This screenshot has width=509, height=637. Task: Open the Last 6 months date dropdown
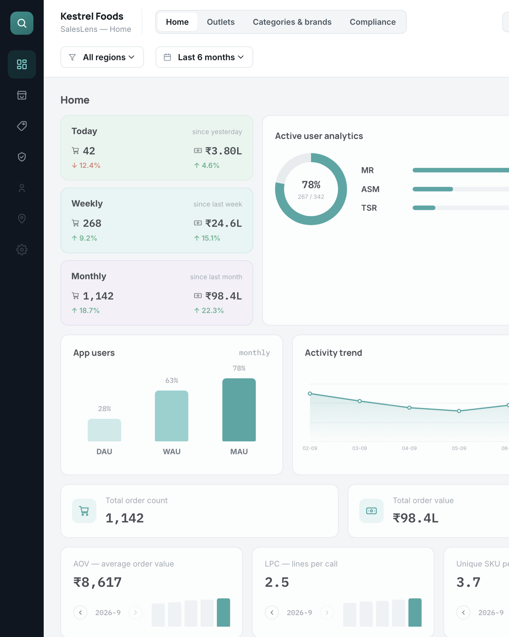pos(204,57)
